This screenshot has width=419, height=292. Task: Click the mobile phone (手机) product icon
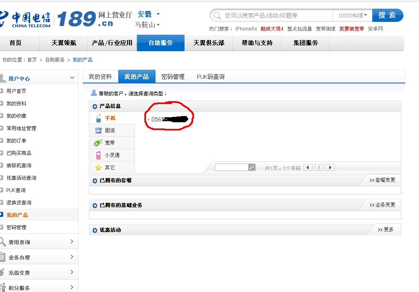point(98,118)
